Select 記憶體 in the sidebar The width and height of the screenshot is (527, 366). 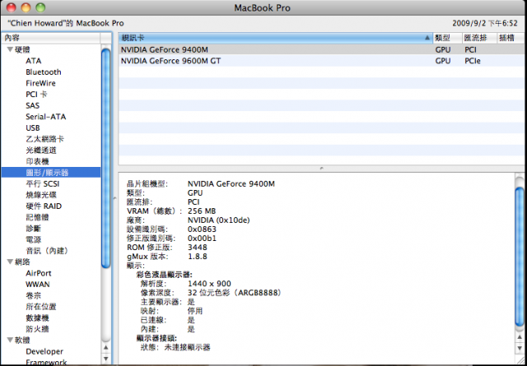coord(37,217)
